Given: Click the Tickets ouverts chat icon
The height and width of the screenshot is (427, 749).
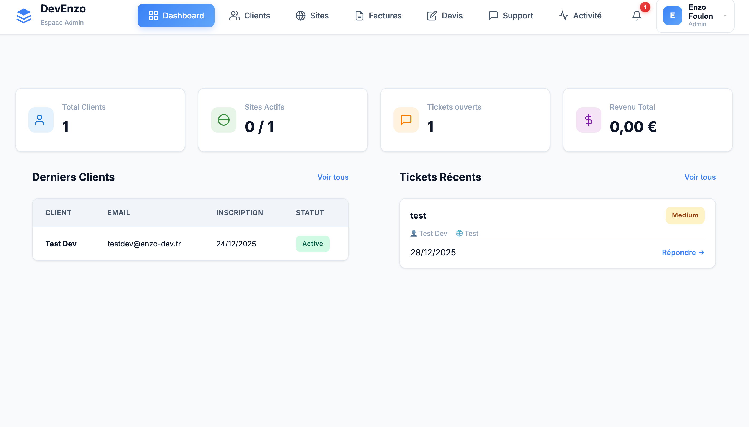Looking at the screenshot, I should point(406,120).
